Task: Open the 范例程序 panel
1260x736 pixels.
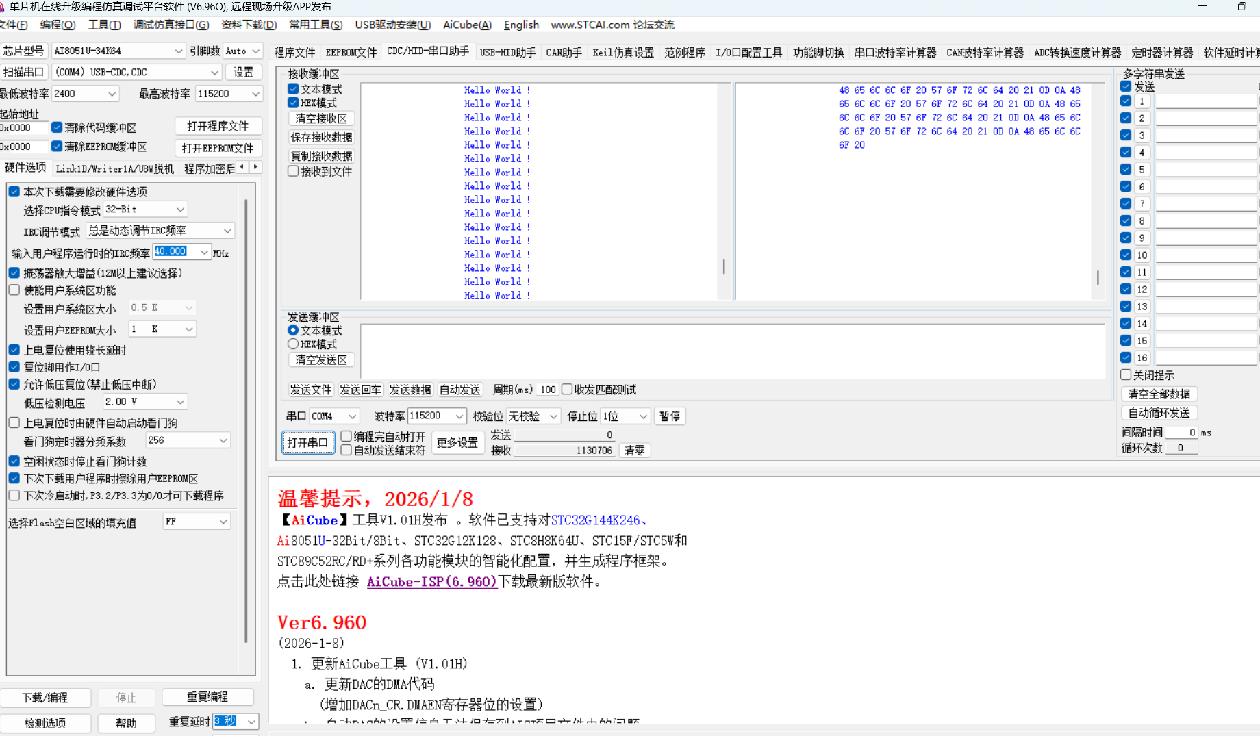Action: [x=684, y=51]
